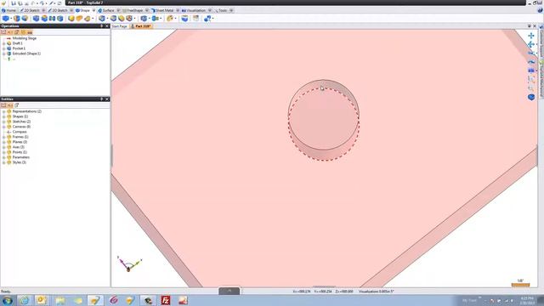This screenshot has width=544, height=306.
Task: Open the FreeShape ribbon tab
Action: 133,10
